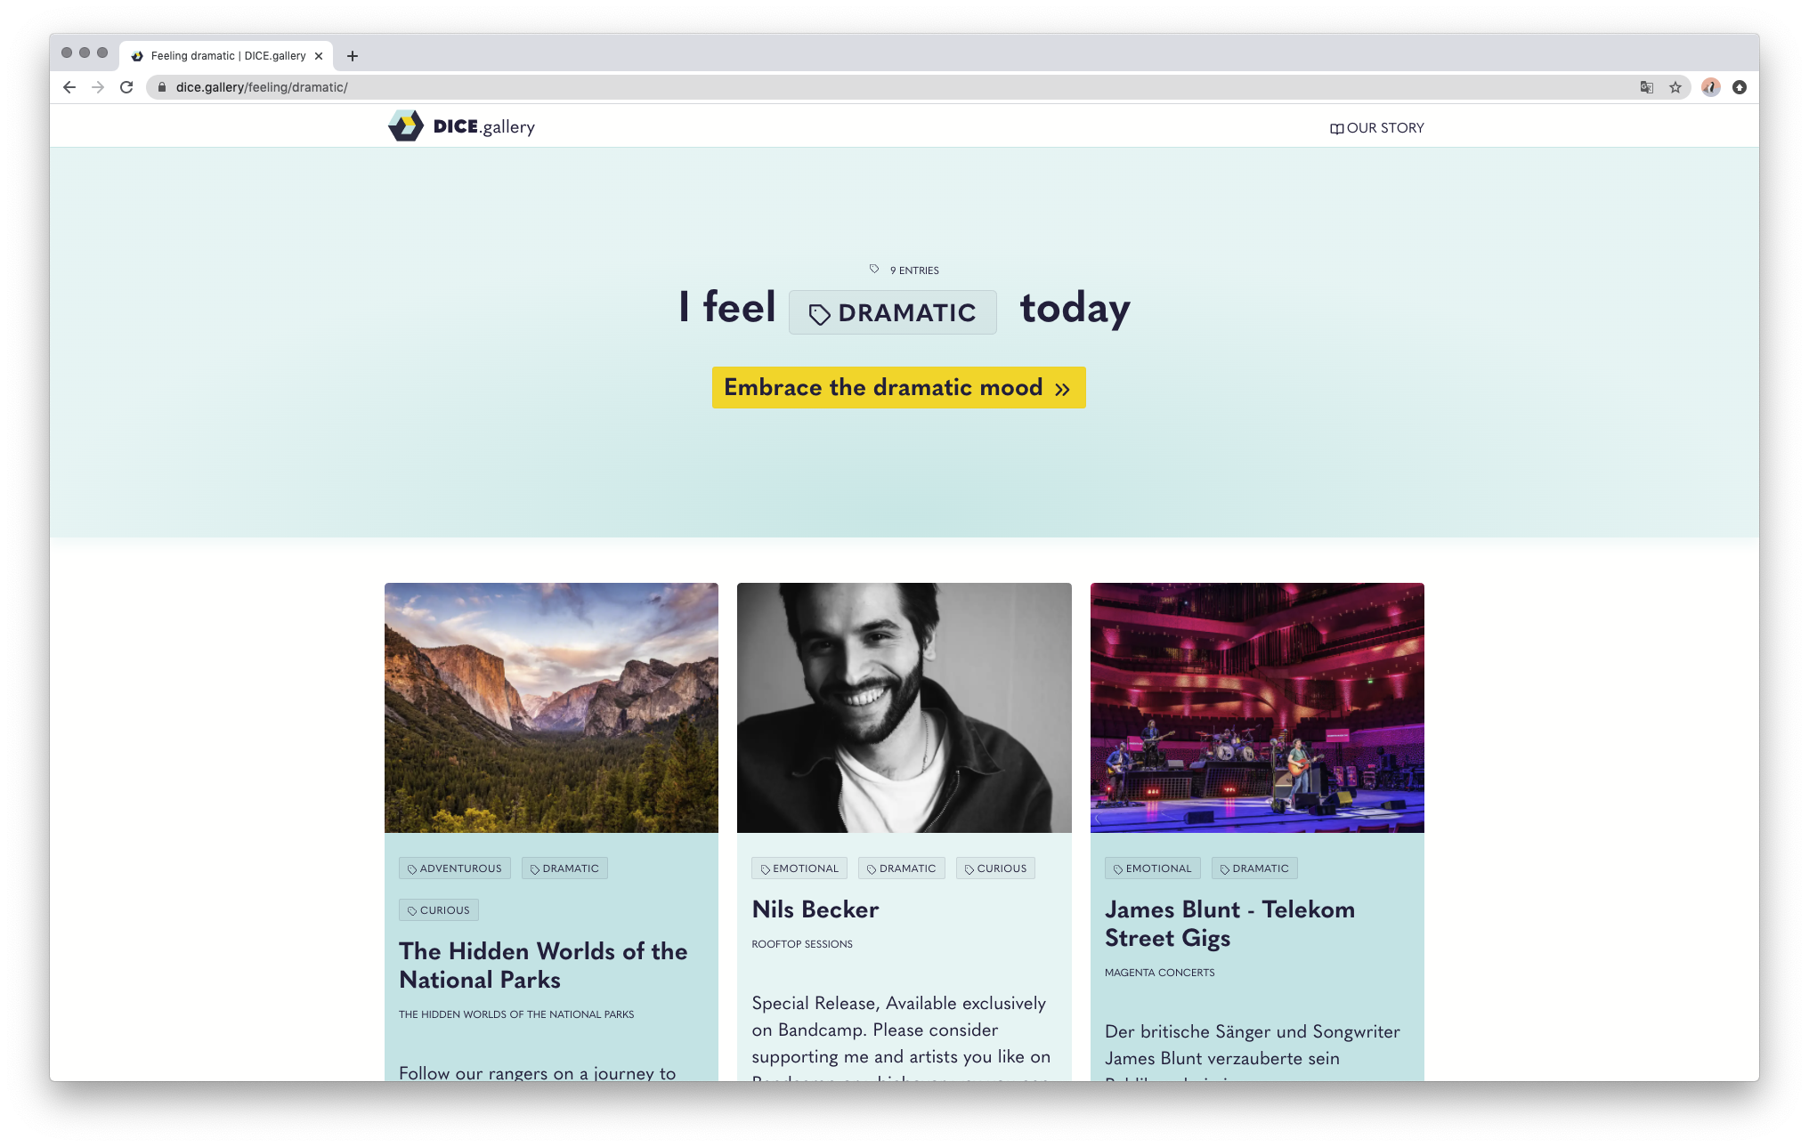Viewport: 1809px width, 1147px height.
Task: Select the Feeling dramatic browser tab
Action: click(x=227, y=56)
